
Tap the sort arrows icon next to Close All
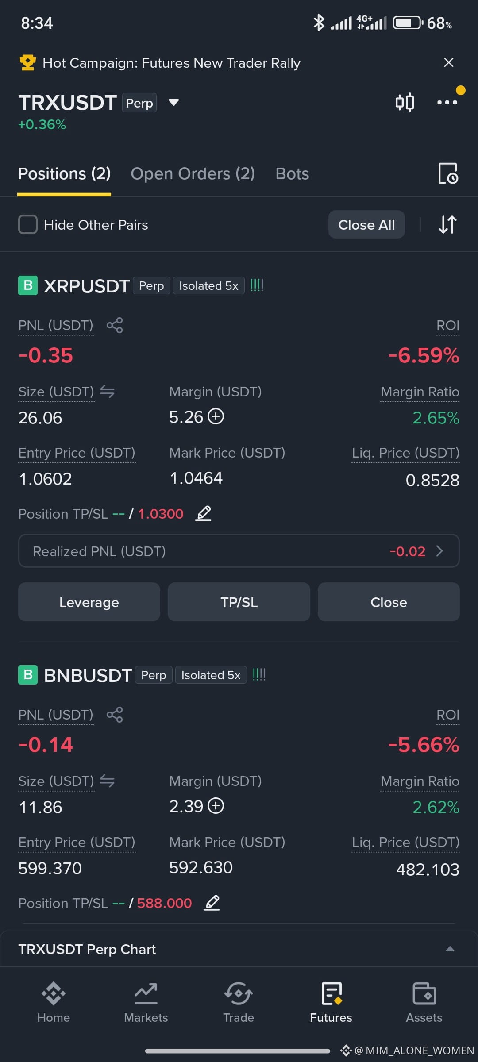coord(447,225)
